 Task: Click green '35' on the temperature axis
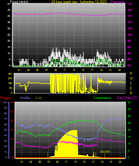coord(129,109)
